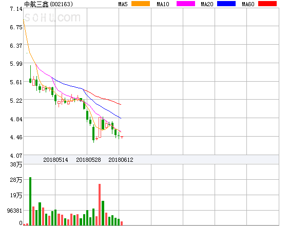Viewport: 308px width, 226px height.
Task: Click the MA5 legend label
Action: (x=123, y=4)
